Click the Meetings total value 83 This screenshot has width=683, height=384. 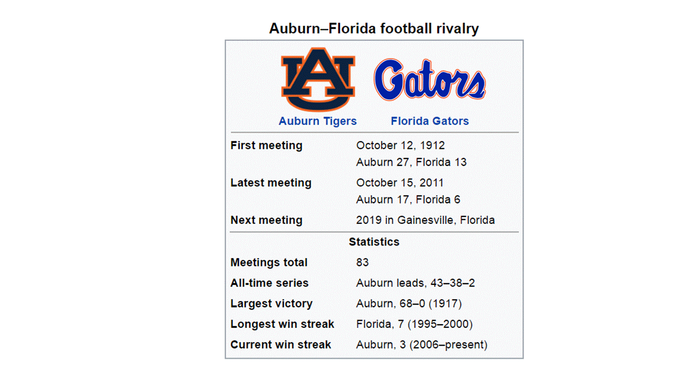(362, 263)
